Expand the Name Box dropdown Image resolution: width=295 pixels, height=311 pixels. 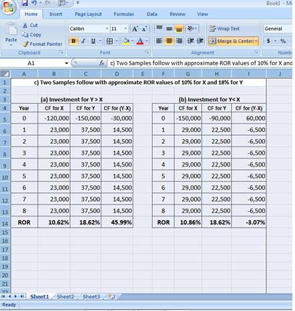(x=66, y=63)
